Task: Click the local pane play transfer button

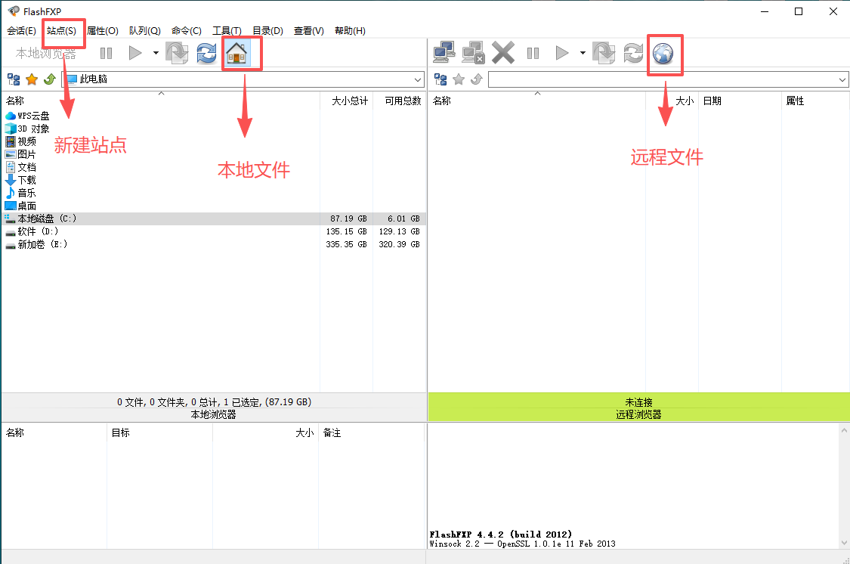Action: pos(135,53)
